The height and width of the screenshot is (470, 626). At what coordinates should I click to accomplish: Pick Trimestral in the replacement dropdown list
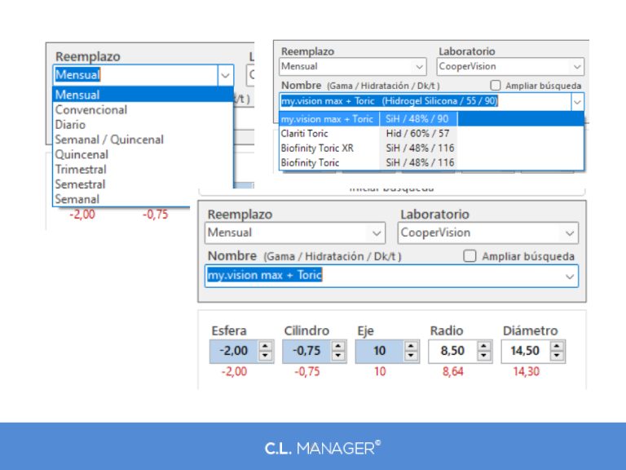(81, 169)
